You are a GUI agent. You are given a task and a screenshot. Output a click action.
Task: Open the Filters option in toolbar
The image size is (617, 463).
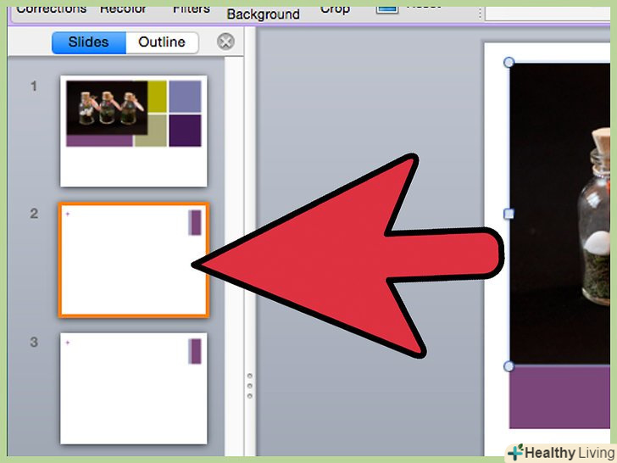(192, 9)
